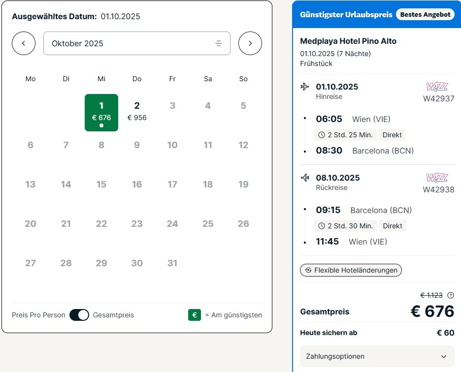
Task: Go to the next month arrow
Action: (x=250, y=43)
